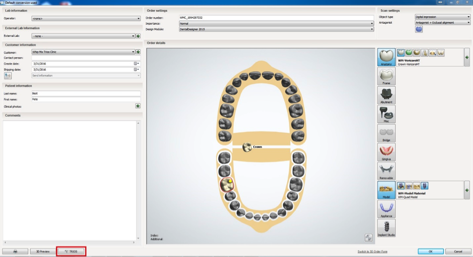This screenshot has width=473, height=257.
Task: Select the highlighted lower molar tooth
Action: click(227, 184)
